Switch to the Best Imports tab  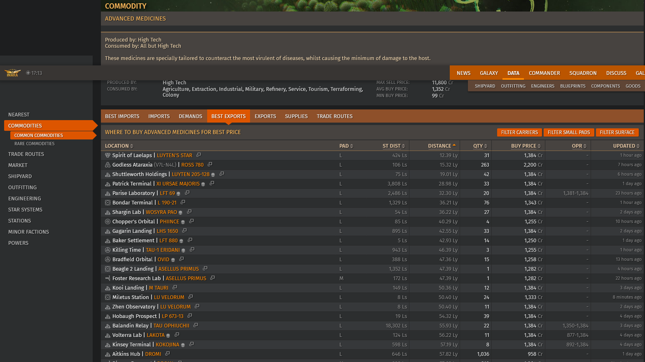click(122, 116)
